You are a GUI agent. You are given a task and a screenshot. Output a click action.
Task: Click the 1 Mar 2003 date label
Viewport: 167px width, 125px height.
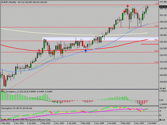(x=45, y=123)
